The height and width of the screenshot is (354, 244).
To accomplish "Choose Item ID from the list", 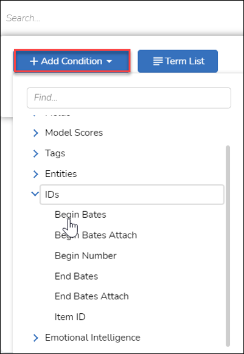I will click(70, 317).
